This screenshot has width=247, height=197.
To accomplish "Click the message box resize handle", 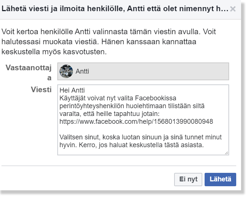I will point(227,152).
